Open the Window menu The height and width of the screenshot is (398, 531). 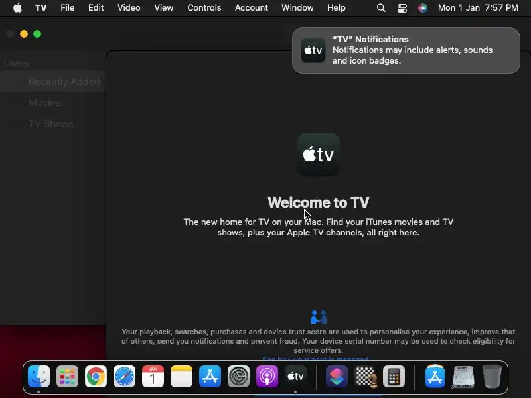(297, 7)
